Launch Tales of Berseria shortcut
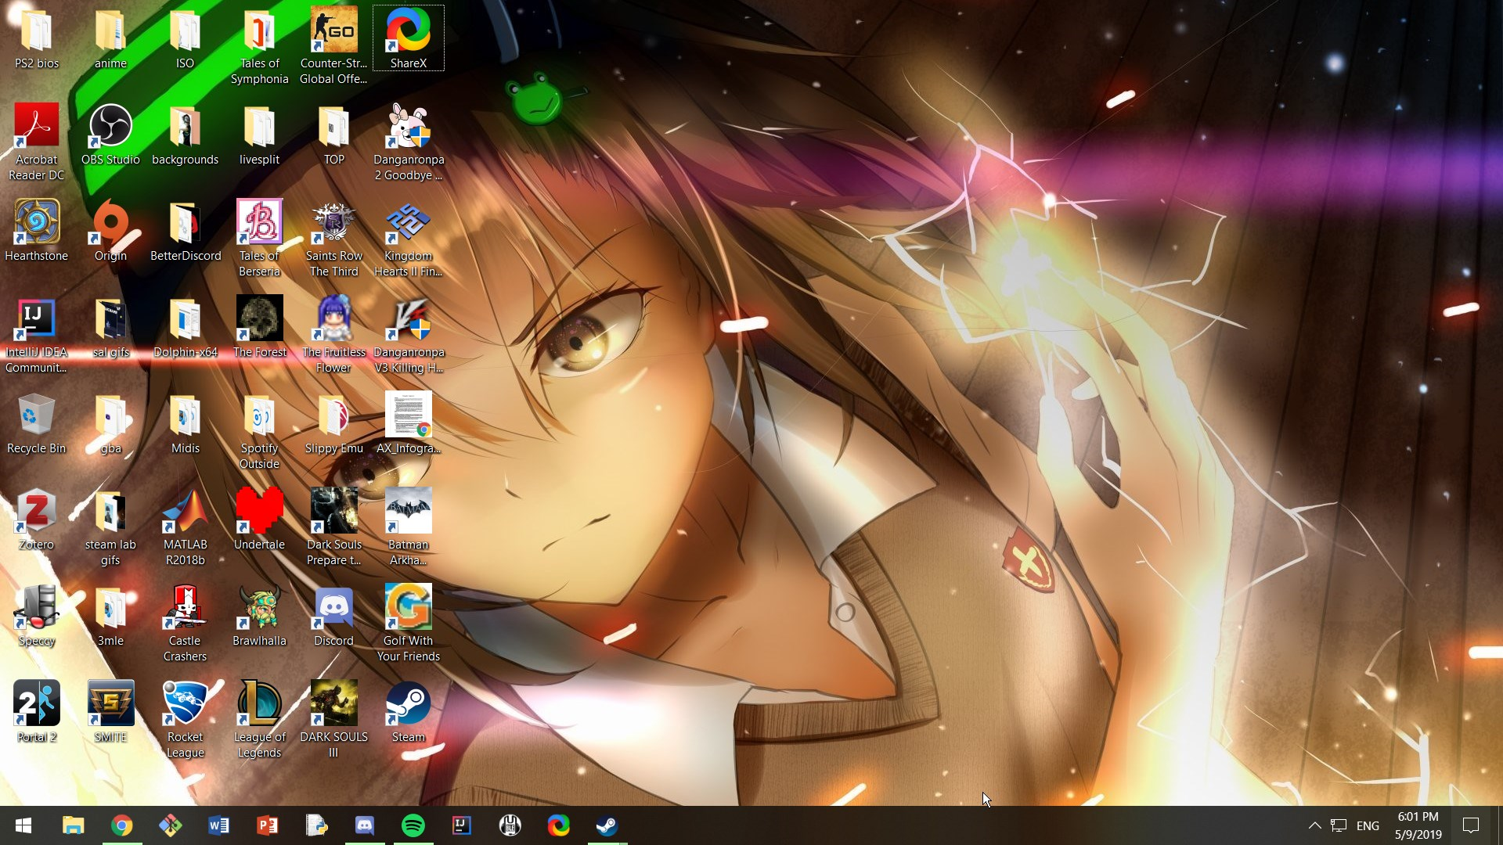 [x=259, y=239]
